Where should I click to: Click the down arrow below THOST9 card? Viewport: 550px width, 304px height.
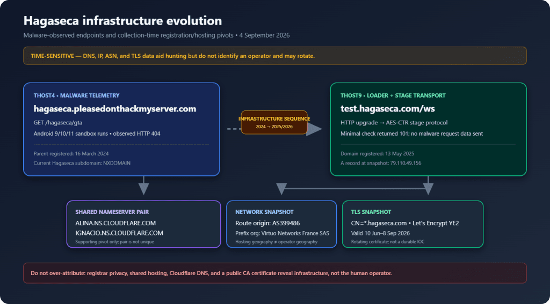pos(428,186)
